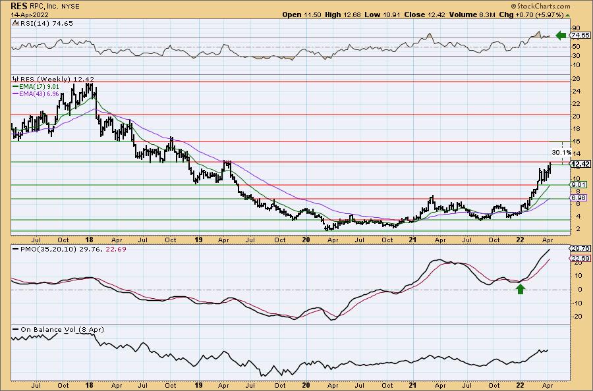The width and height of the screenshot is (593, 391).
Task: Click the price-bar icon before RES (Weekly)
Action: [x=16, y=79]
